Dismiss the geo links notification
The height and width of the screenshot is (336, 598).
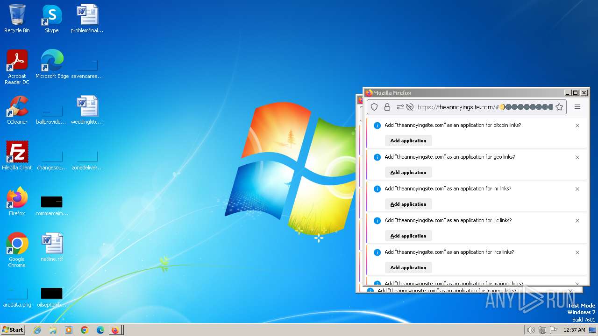click(577, 157)
